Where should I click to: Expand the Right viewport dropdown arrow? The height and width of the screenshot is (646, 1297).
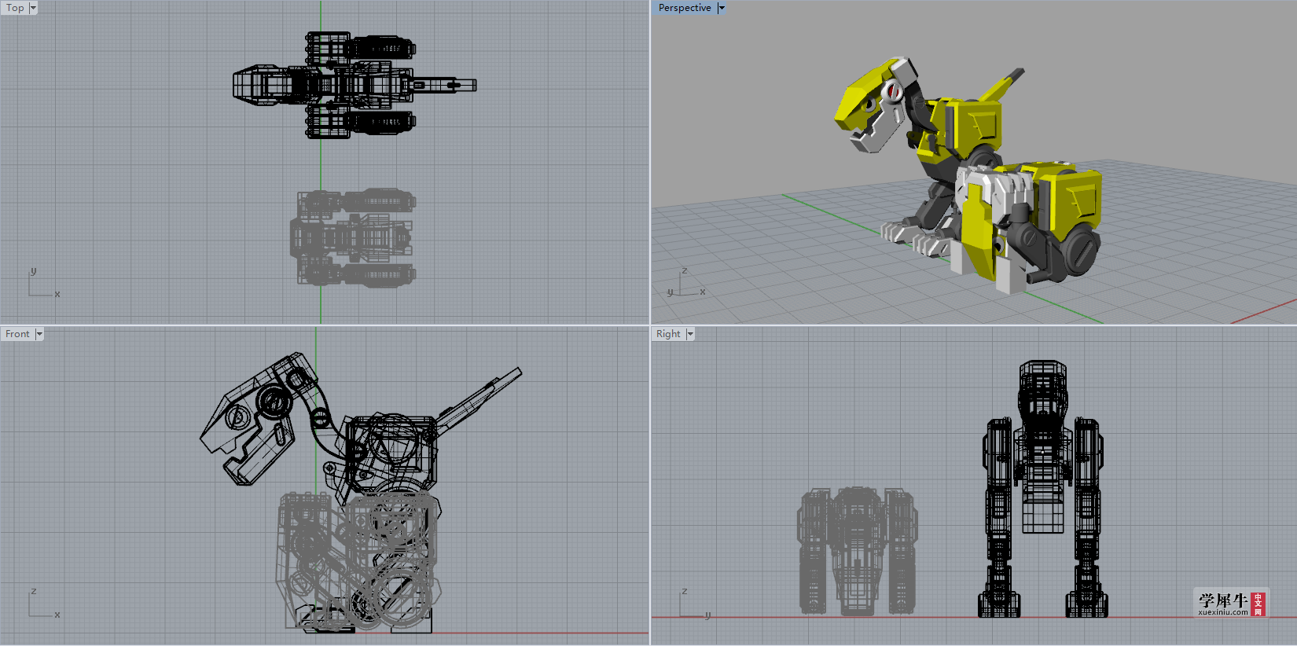click(x=690, y=334)
